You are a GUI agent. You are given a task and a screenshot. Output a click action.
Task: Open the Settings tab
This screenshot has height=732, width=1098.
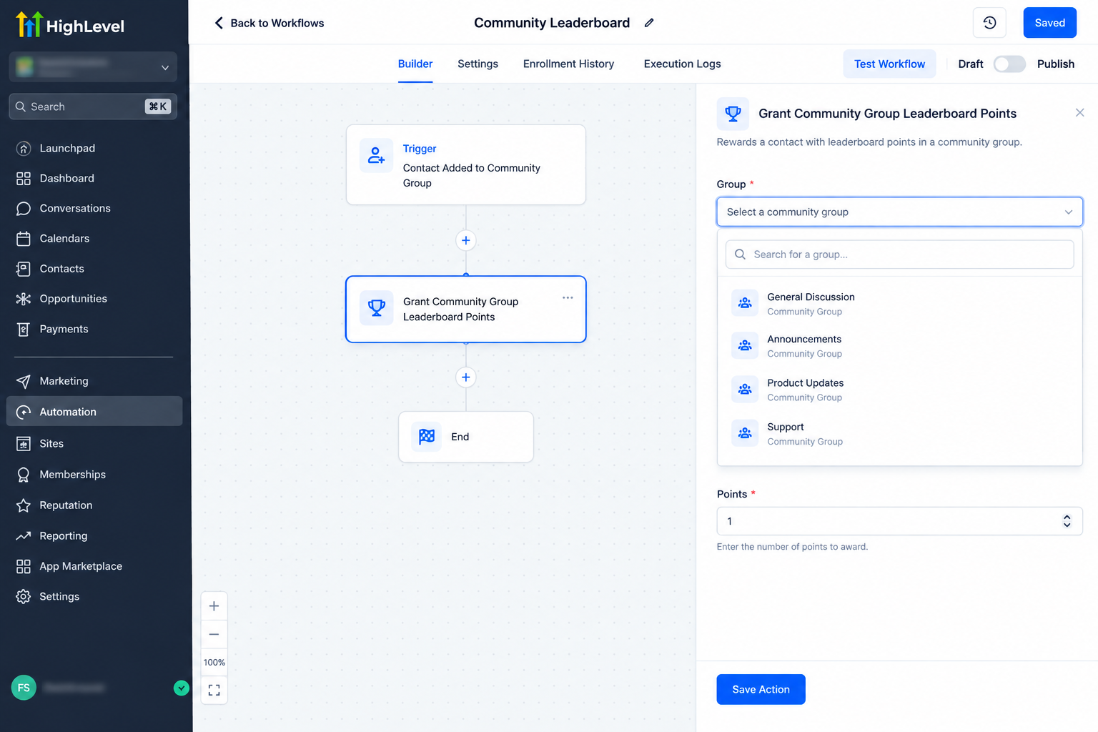click(x=478, y=64)
